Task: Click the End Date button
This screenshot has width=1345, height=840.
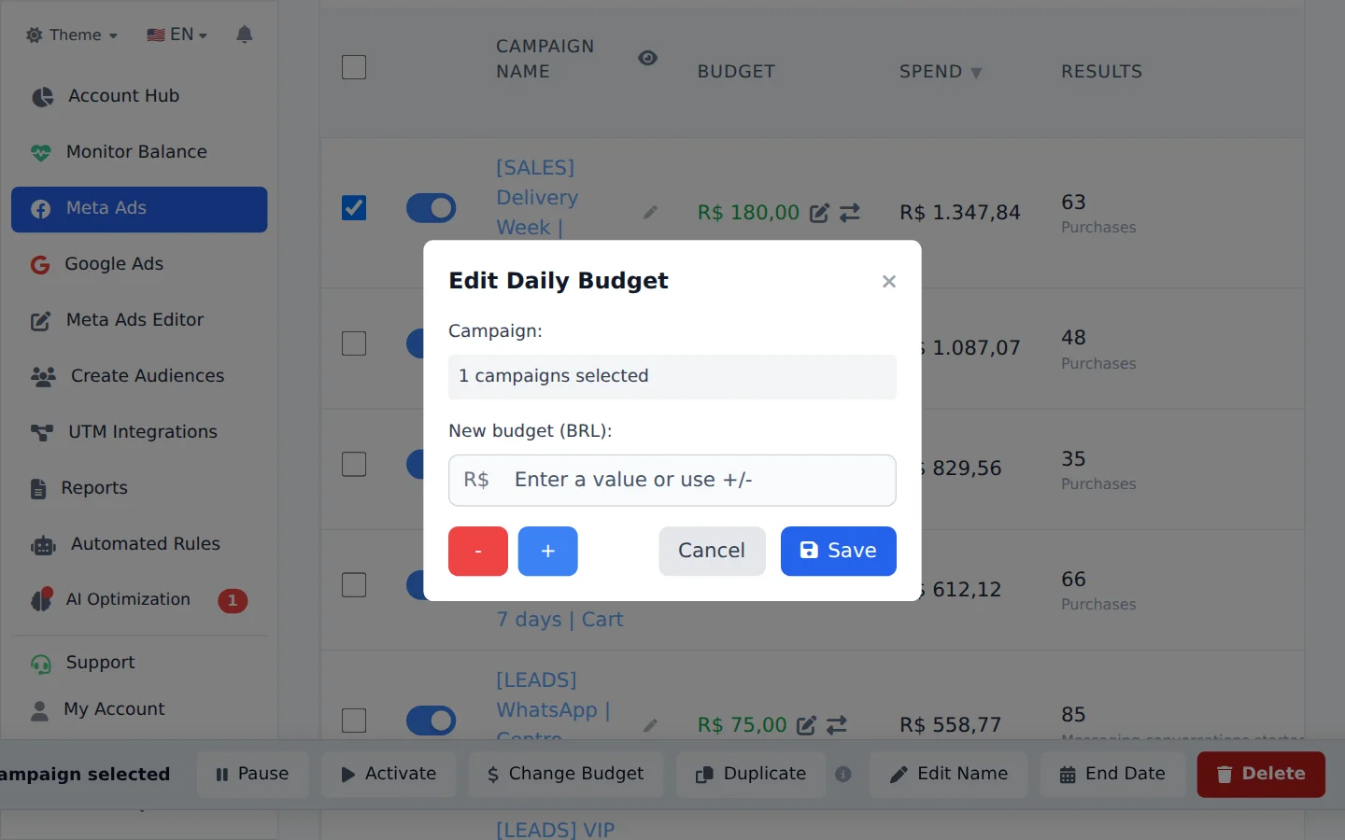Action: point(1112,774)
